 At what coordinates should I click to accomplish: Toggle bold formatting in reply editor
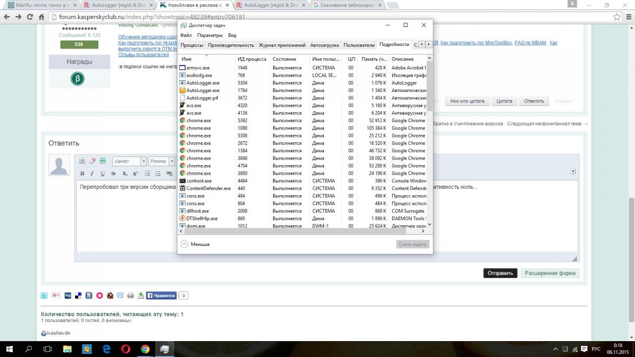click(82, 173)
